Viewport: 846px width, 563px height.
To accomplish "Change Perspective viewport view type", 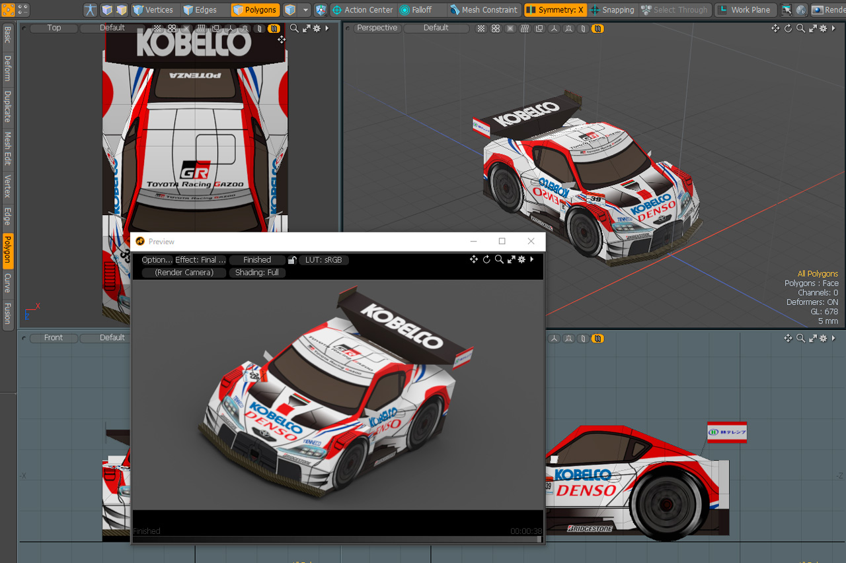I will [377, 28].
